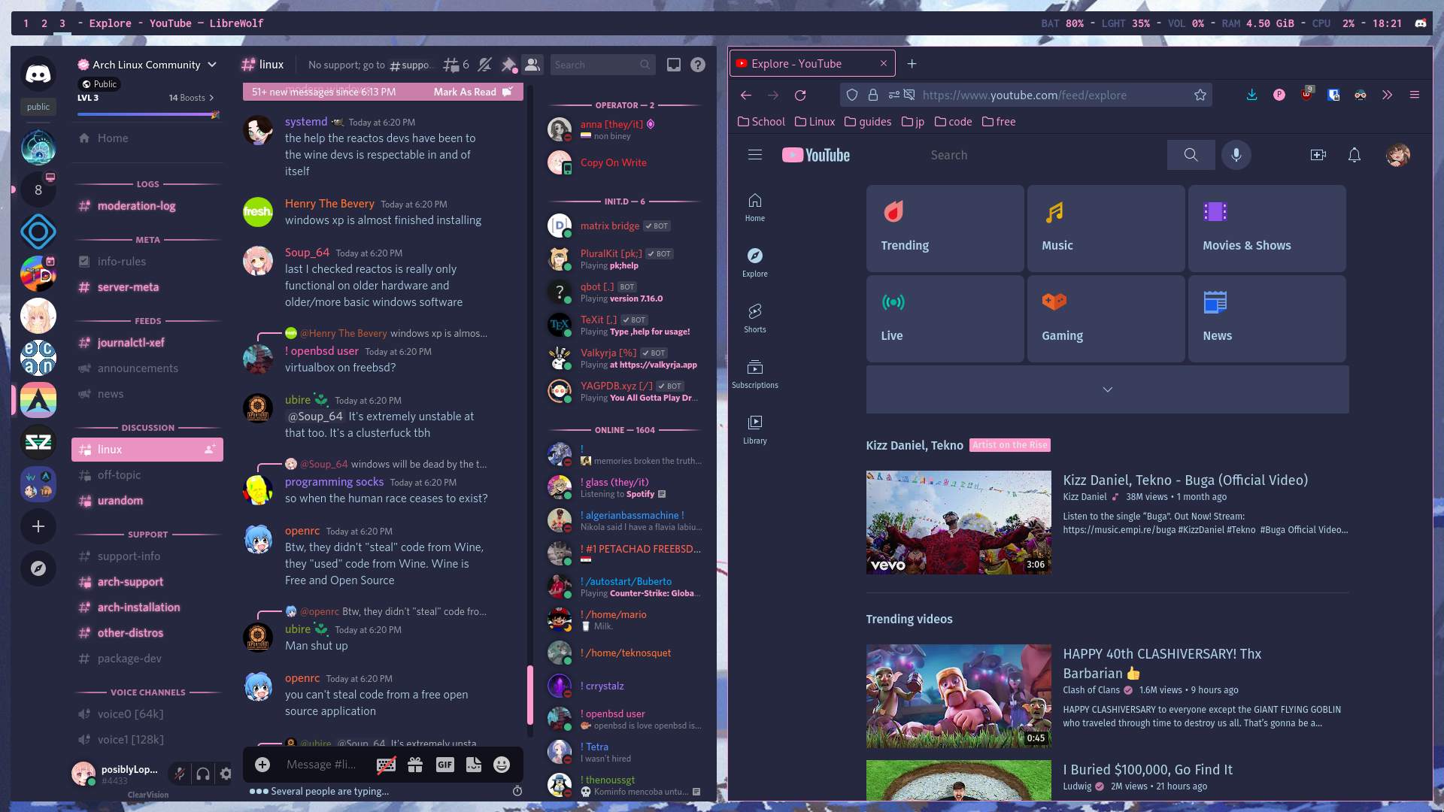Open the gift Nitro icon in message bar

tap(415, 765)
